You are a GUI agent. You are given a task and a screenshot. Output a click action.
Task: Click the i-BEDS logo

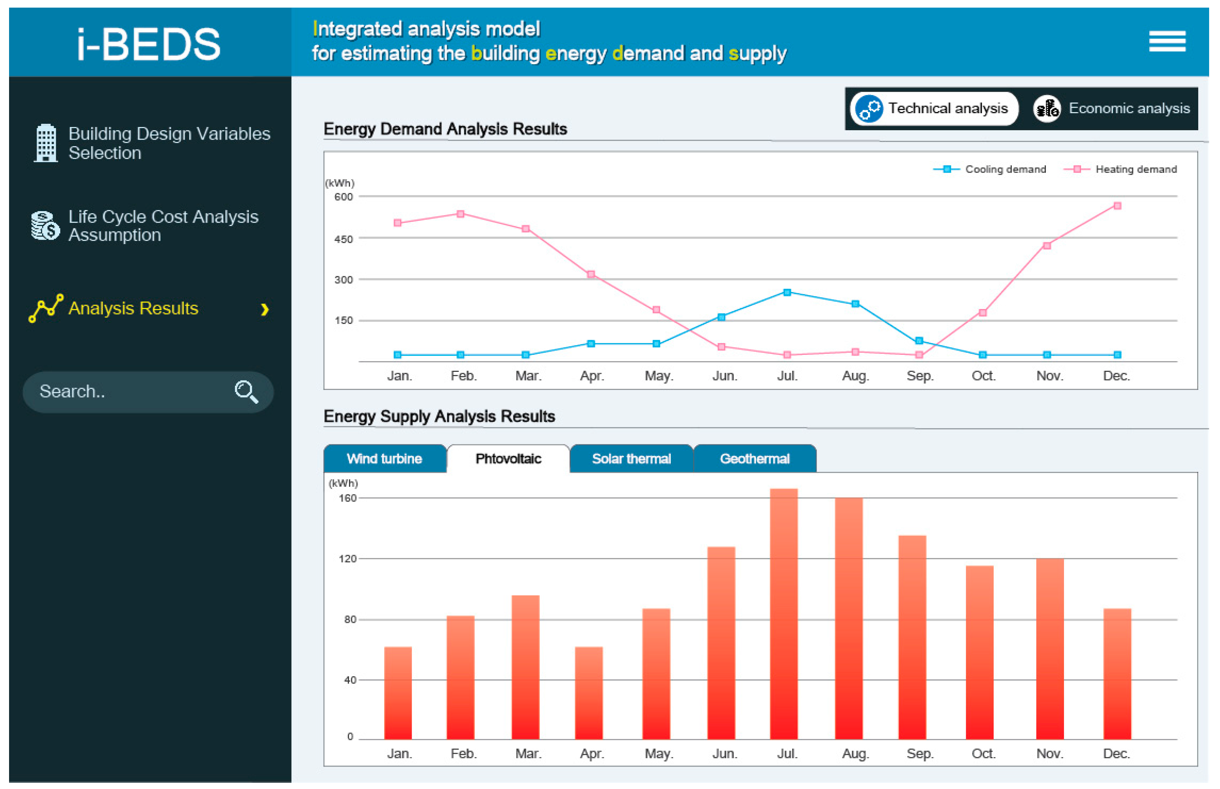click(149, 44)
